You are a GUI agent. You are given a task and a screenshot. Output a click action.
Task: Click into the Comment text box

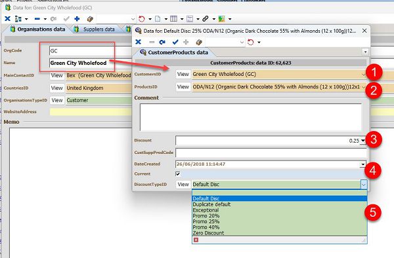coord(251,117)
